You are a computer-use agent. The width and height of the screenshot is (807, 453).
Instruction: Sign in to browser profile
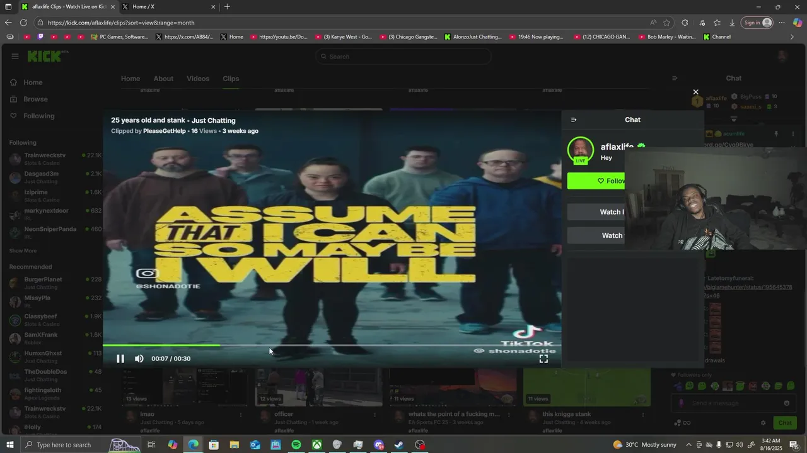[757, 23]
